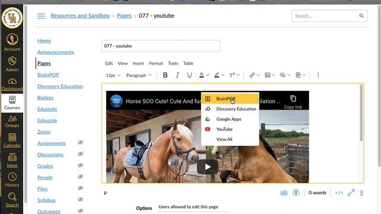Open the Groups sidebar item
This screenshot has width=381, height=214.
pyautogui.click(x=12, y=121)
